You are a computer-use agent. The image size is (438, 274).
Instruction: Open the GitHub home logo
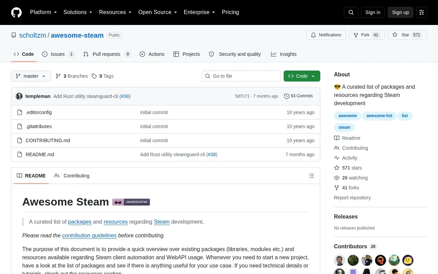16,12
